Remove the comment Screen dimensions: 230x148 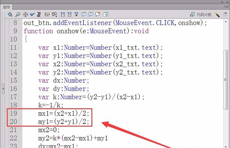tap(98, 14)
